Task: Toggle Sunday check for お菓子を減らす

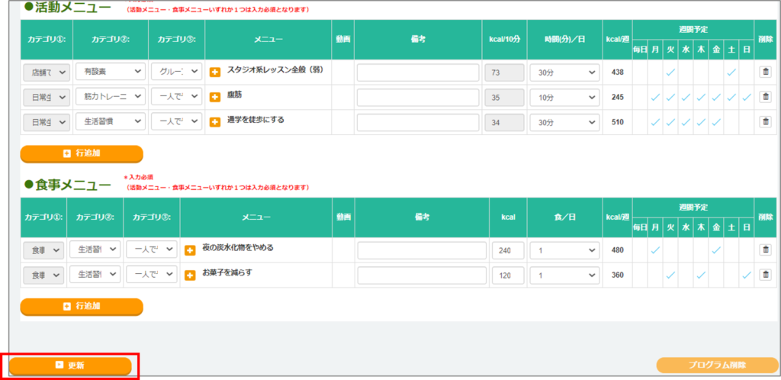Action: pos(747,275)
